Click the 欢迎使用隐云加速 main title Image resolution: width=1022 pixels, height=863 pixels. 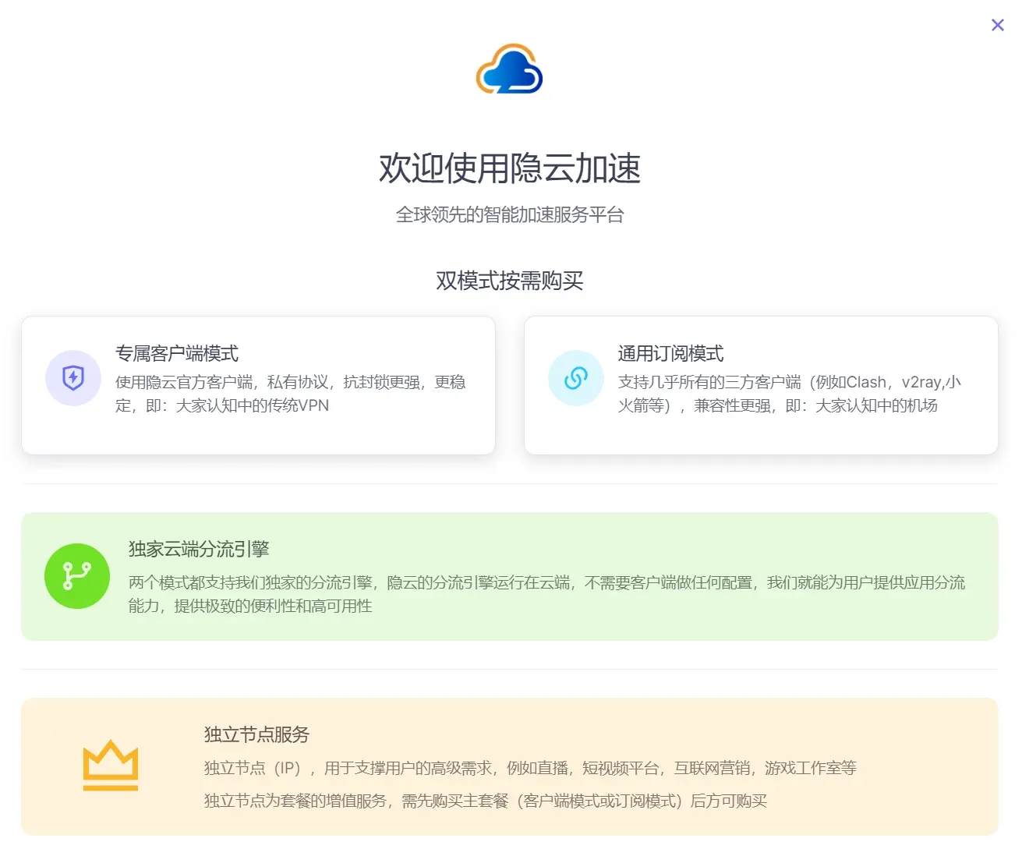[510, 168]
